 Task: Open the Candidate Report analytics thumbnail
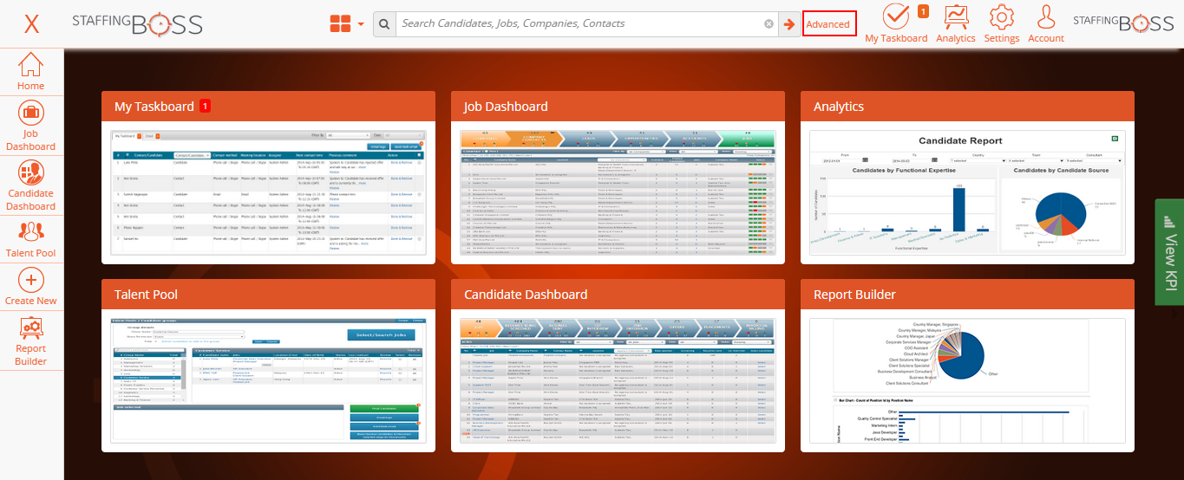(x=967, y=193)
